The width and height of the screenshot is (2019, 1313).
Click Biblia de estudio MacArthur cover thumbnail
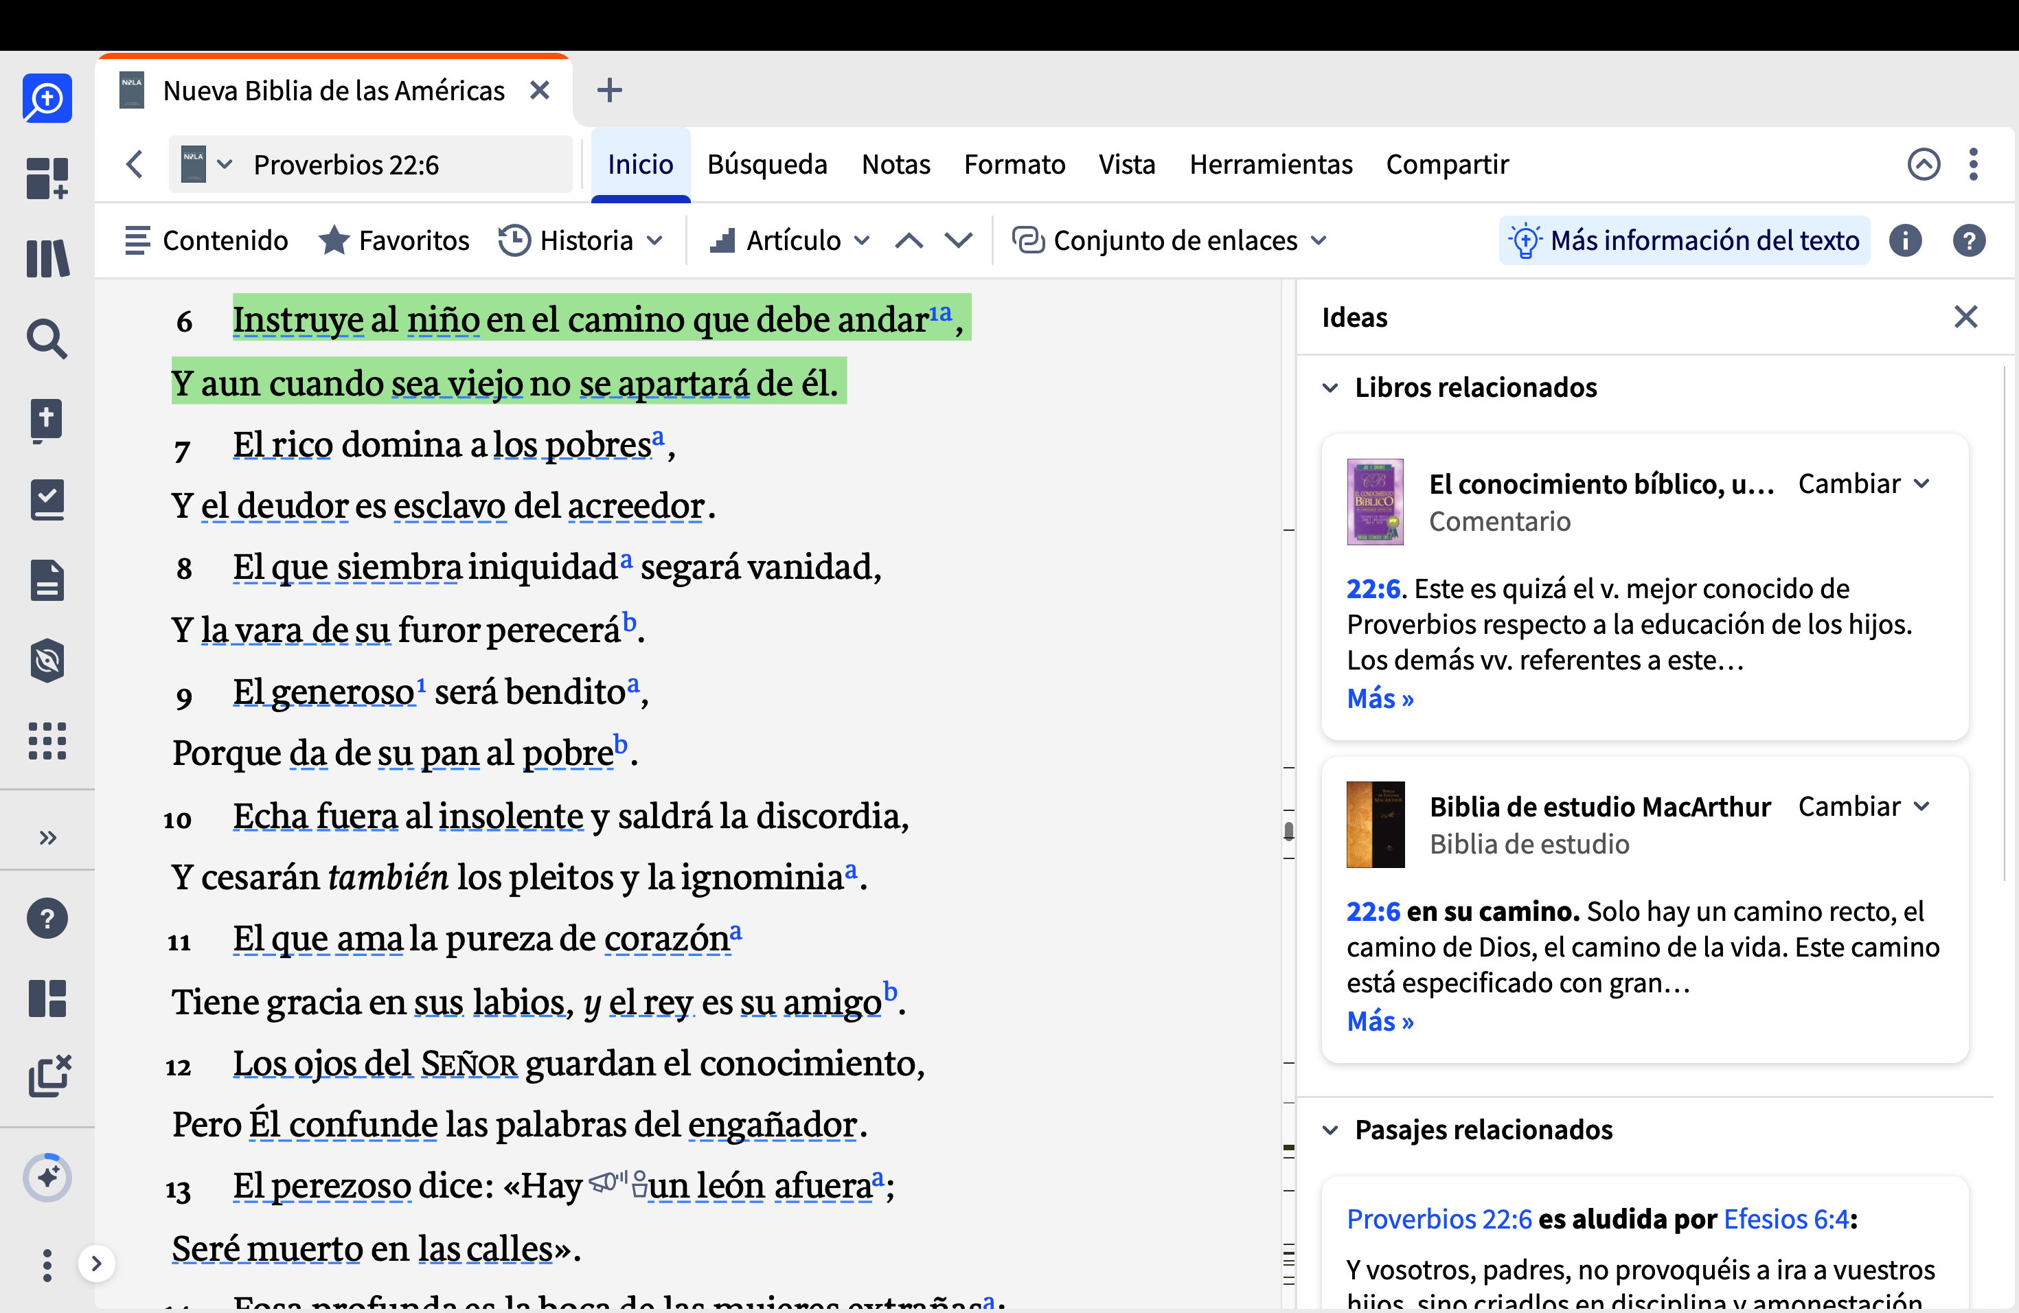click(x=1375, y=825)
